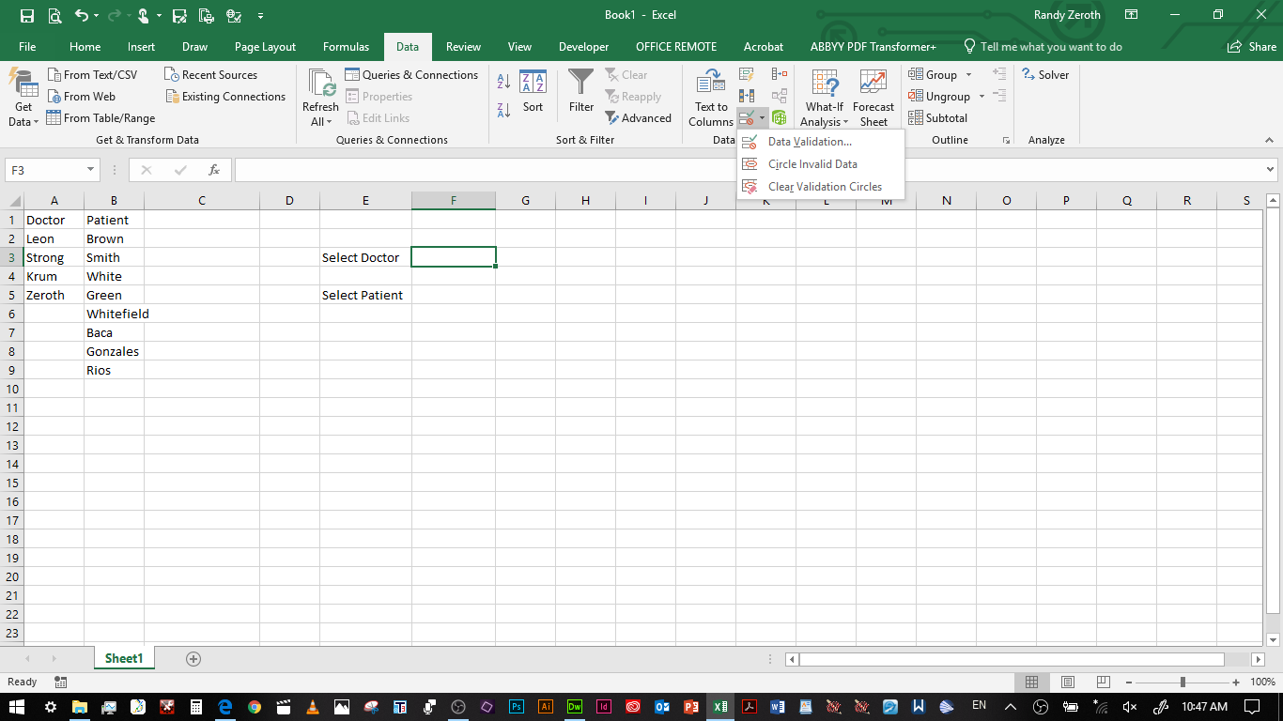
Task: Click the Sheet1 tab
Action: point(124,658)
